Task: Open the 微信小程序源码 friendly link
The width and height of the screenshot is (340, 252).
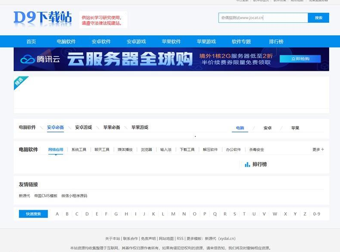Action: [74, 196]
